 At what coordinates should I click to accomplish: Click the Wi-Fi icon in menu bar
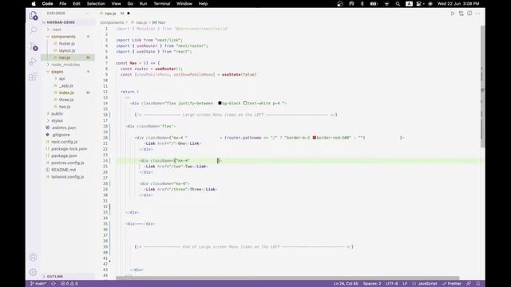(386, 4)
